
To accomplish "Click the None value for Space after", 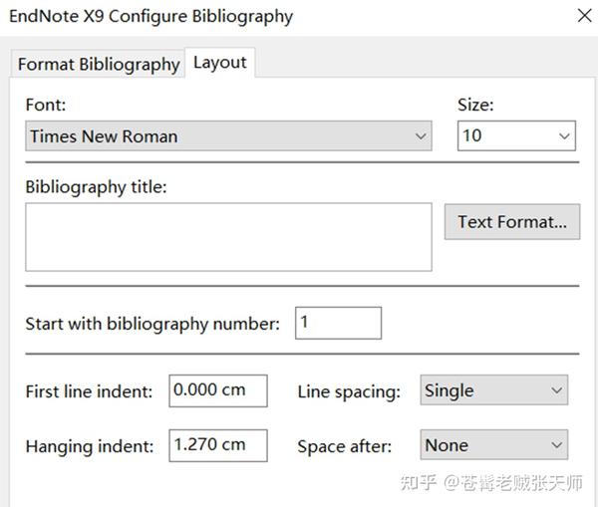I will point(480,445).
